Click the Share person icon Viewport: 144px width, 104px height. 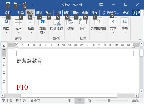pyautogui.click(x=135, y=13)
